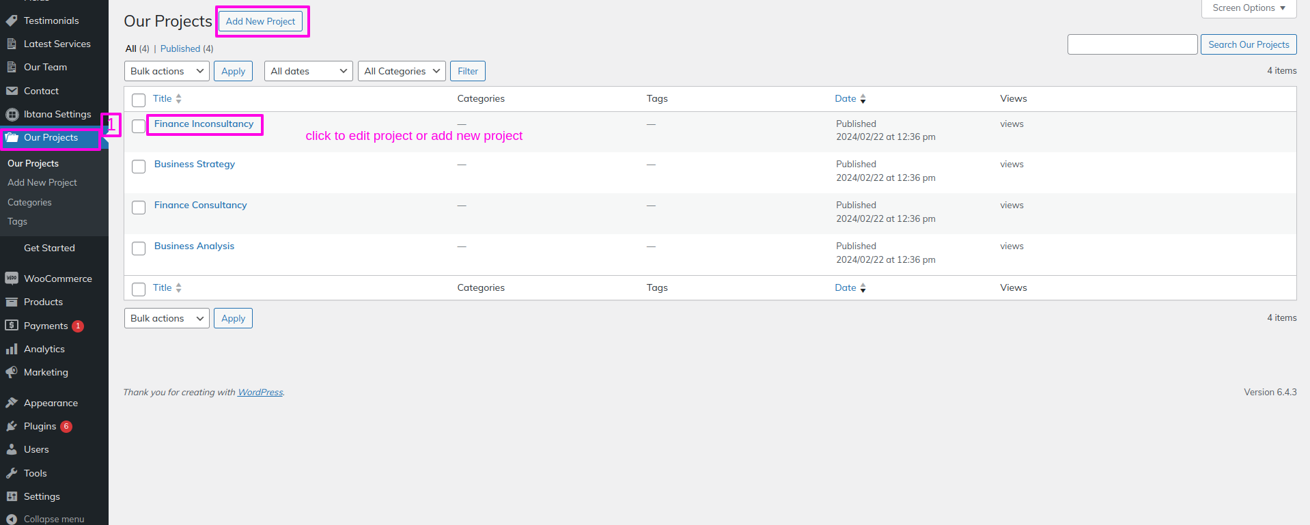Open the top Bulk actions dropdown
The width and height of the screenshot is (1310, 525).
tap(167, 71)
